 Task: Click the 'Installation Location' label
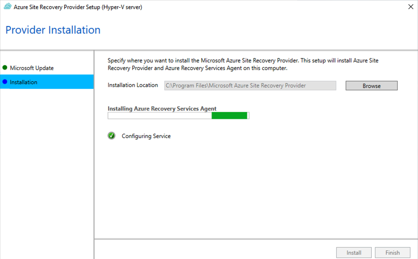(133, 85)
